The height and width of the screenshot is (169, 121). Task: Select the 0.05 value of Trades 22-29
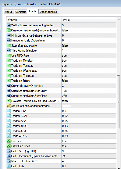click(x=65, y=121)
